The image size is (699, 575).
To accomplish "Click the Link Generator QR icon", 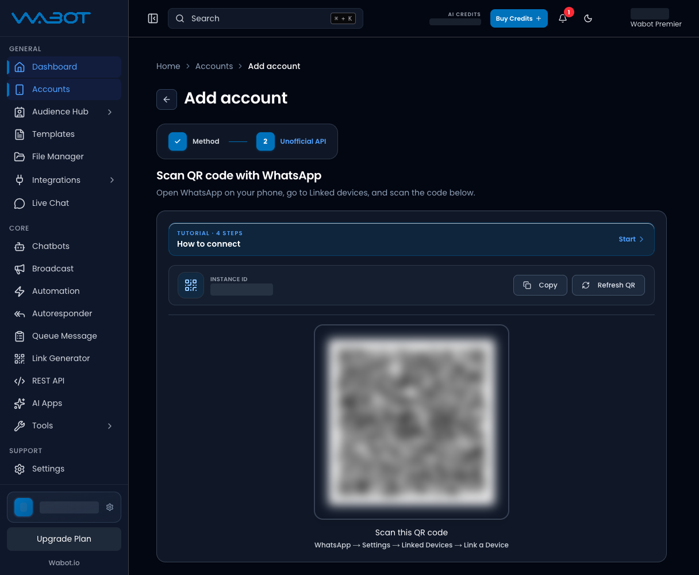I will [x=20, y=358].
